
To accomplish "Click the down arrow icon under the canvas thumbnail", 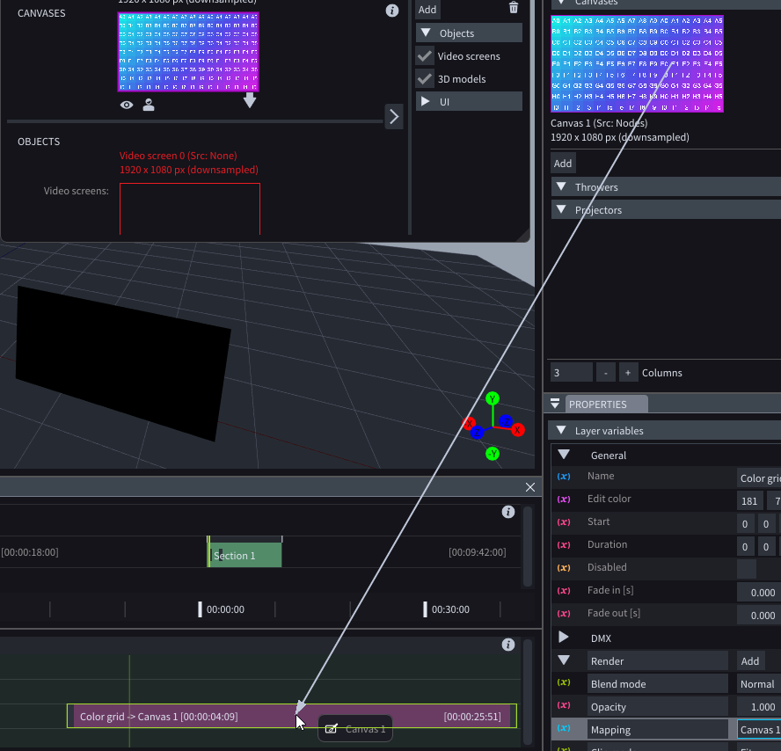I will 250,101.
